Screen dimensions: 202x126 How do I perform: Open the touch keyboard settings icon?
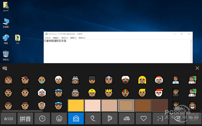[5, 68]
